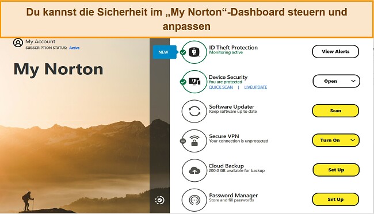Click the Cloud Backup cloud icon
Viewport: 374px width, 214px height.
(194, 170)
